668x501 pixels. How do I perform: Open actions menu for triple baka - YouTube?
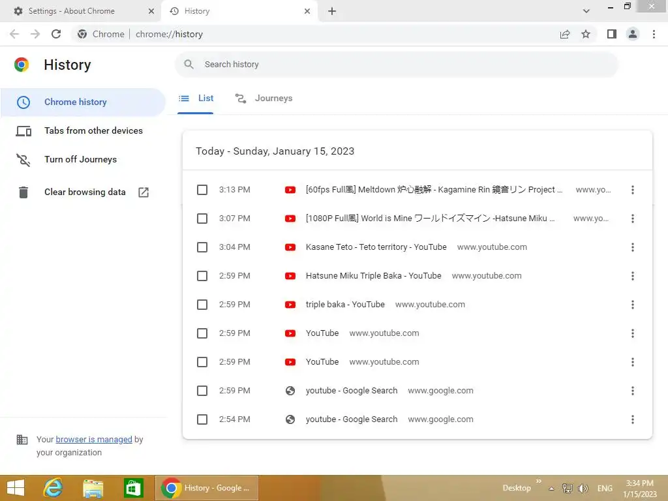point(633,305)
